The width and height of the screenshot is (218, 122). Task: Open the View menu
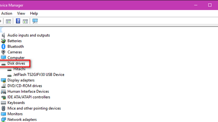tap(21, 13)
